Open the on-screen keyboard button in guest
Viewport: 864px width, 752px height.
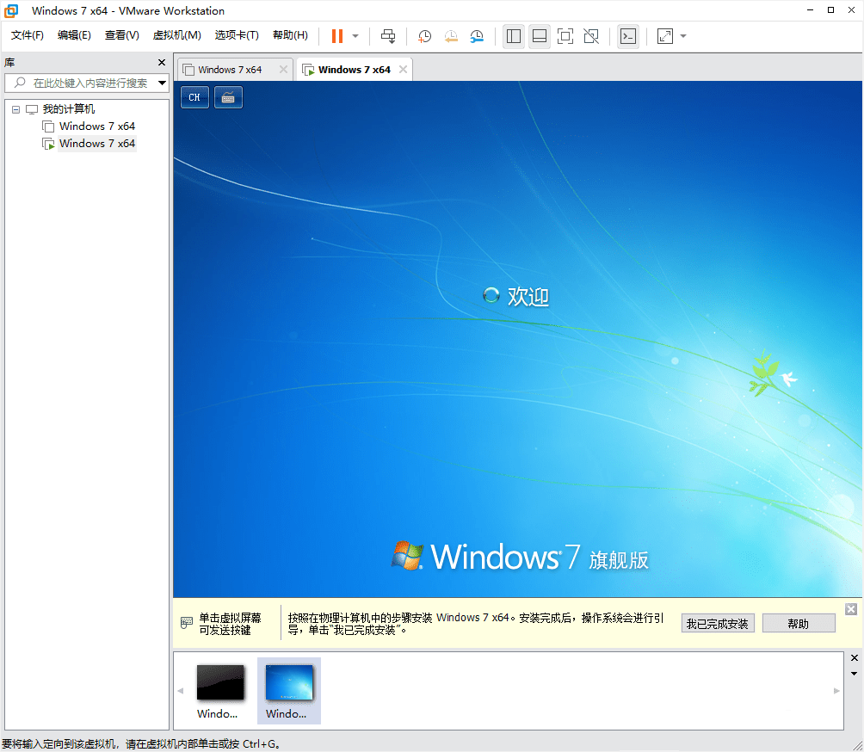pos(228,97)
